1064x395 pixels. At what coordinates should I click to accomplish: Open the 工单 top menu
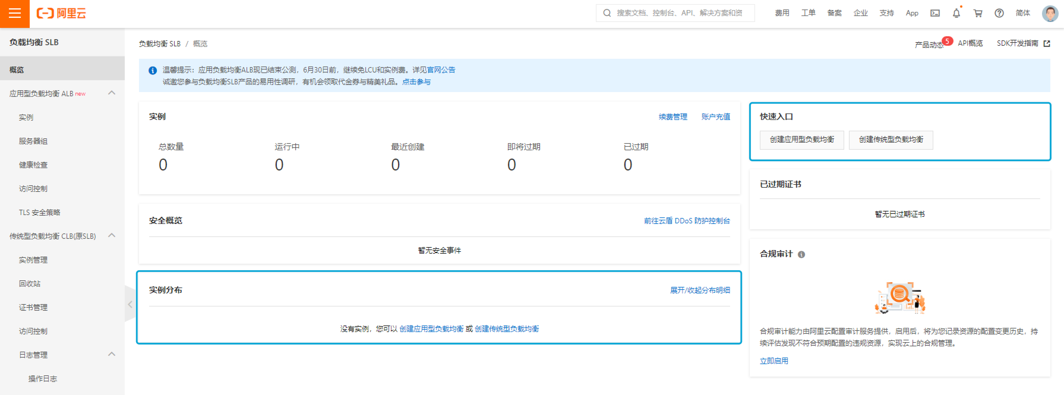808,13
